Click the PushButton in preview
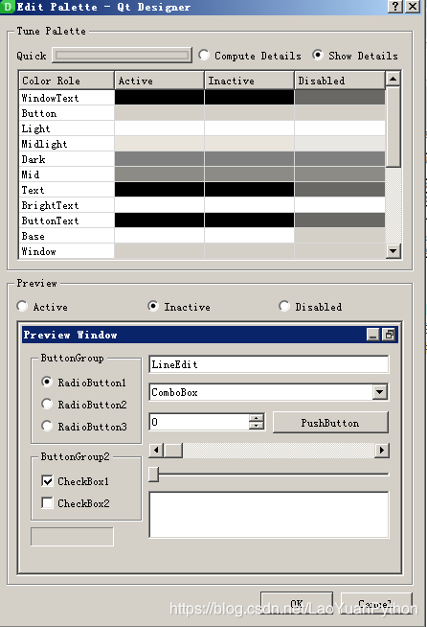 coord(330,423)
